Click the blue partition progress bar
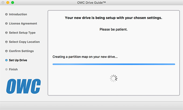The image size is (183, 110). pyautogui.click(x=114, y=64)
